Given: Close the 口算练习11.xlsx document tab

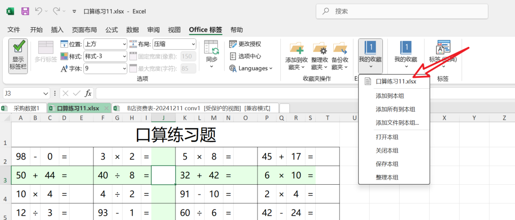Looking at the screenshot, I should tap(106, 108).
